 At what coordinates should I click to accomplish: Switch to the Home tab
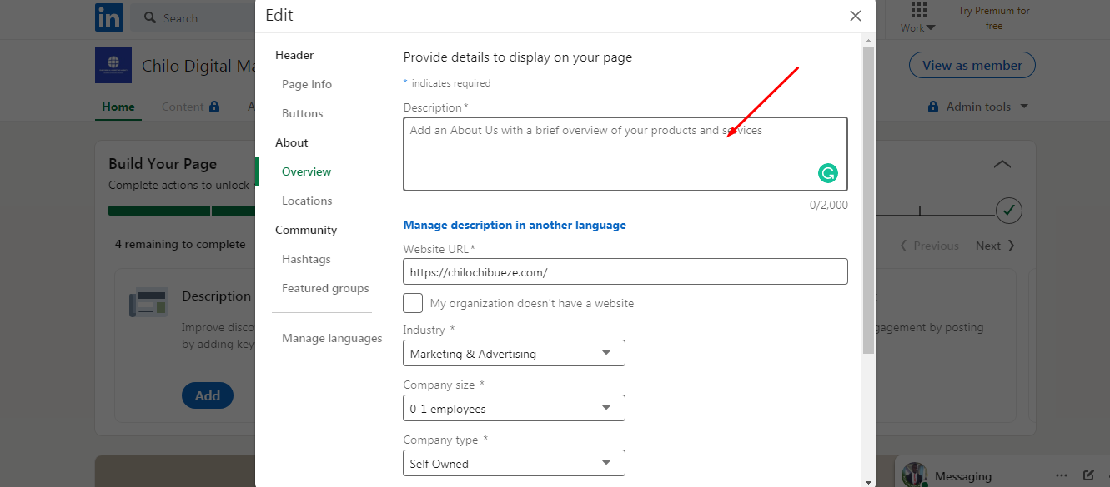tap(118, 107)
